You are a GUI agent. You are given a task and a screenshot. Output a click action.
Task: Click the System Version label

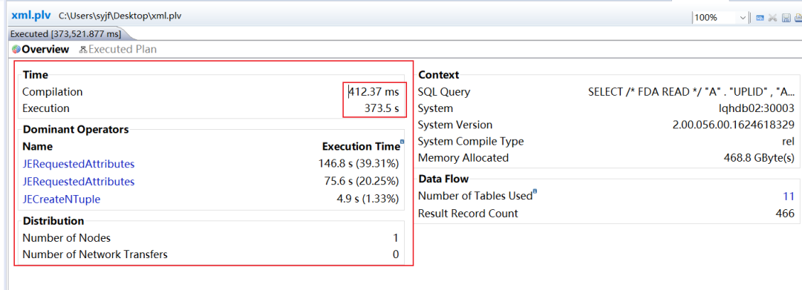pyautogui.click(x=455, y=125)
